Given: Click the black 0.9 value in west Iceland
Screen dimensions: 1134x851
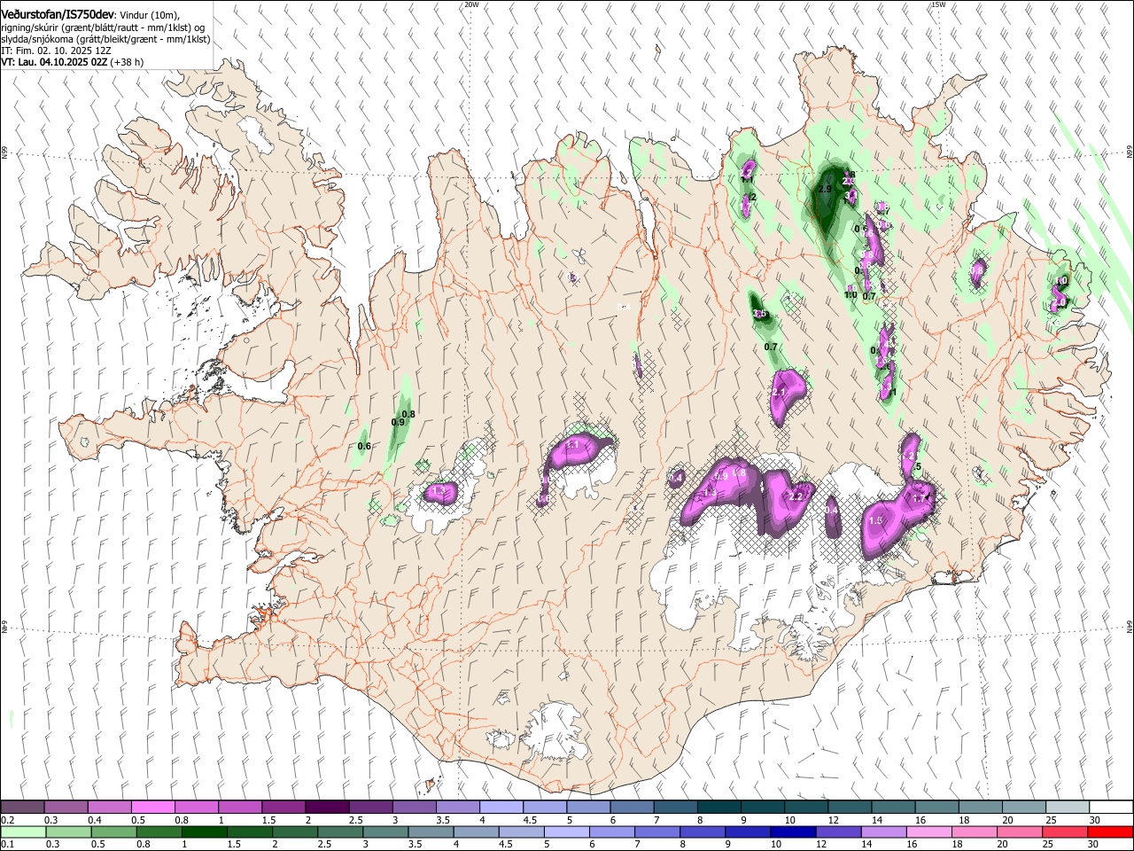Looking at the screenshot, I should click(x=398, y=423).
